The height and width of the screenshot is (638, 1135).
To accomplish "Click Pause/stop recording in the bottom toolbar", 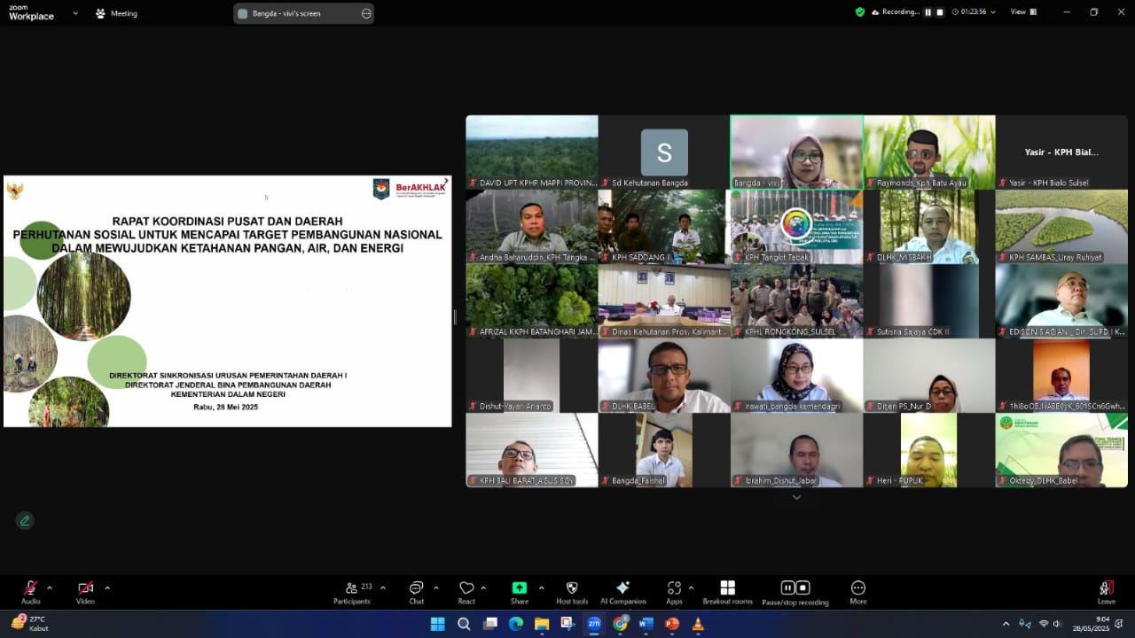I will click(x=794, y=588).
